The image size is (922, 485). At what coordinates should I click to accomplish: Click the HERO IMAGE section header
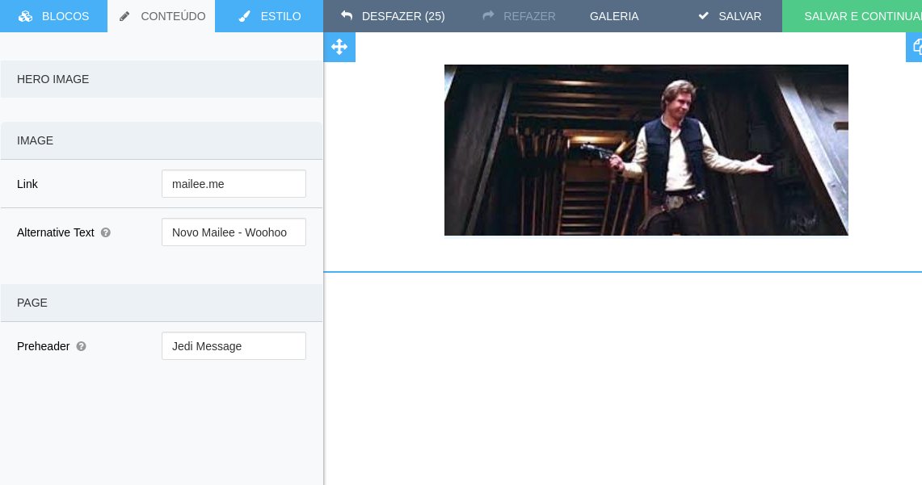161,79
